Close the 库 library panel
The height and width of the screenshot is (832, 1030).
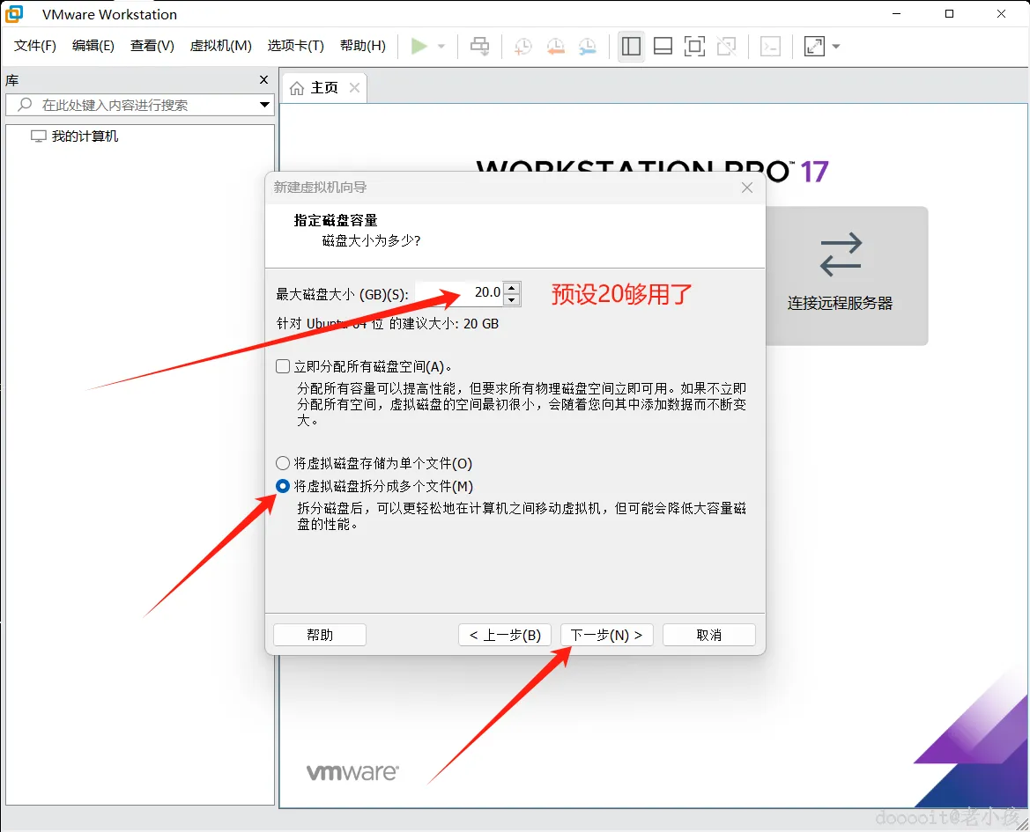tap(264, 80)
